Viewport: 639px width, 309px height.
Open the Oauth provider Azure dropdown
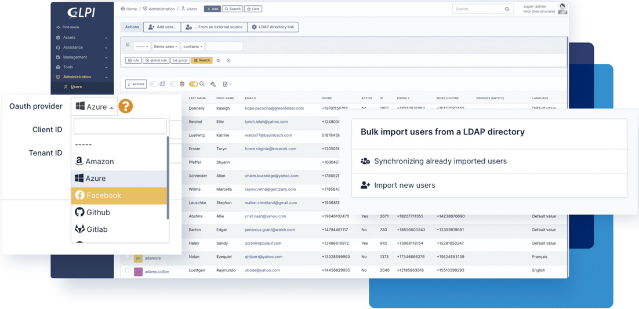point(95,107)
